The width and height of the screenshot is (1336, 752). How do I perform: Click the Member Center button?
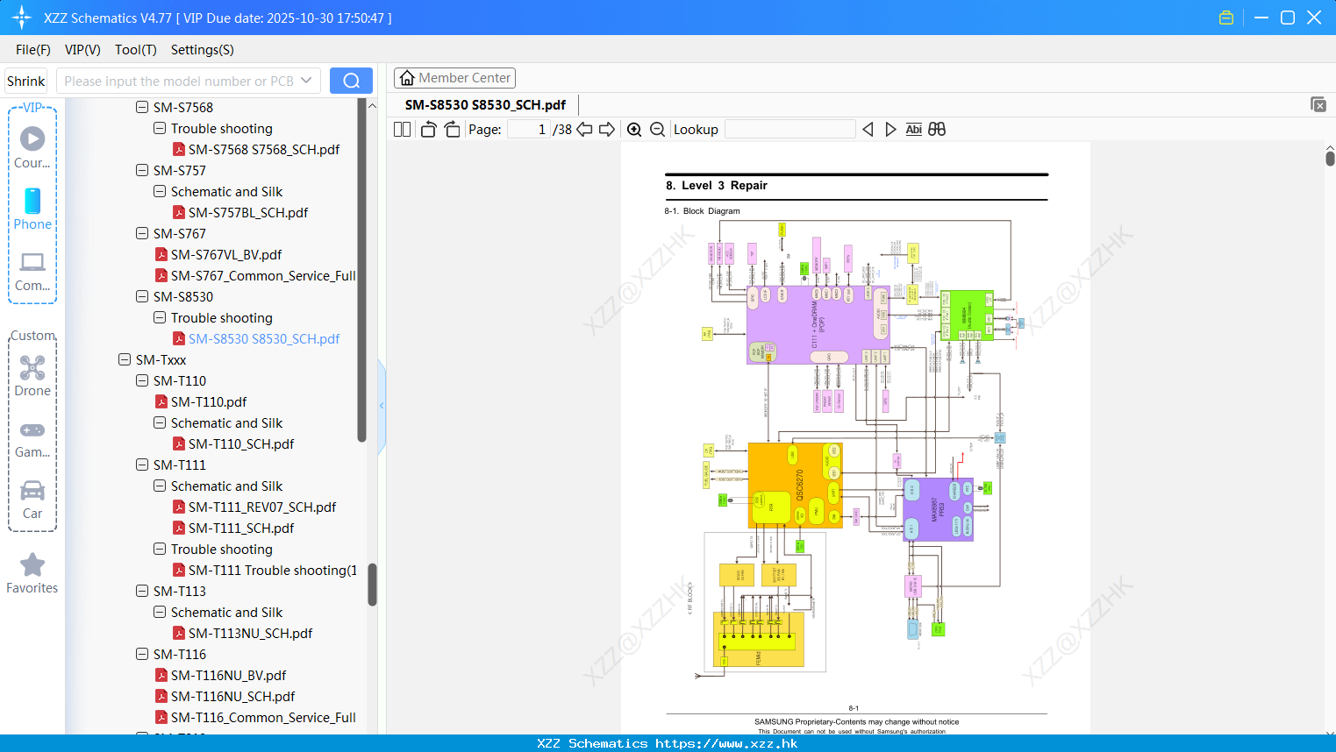pyautogui.click(x=454, y=78)
